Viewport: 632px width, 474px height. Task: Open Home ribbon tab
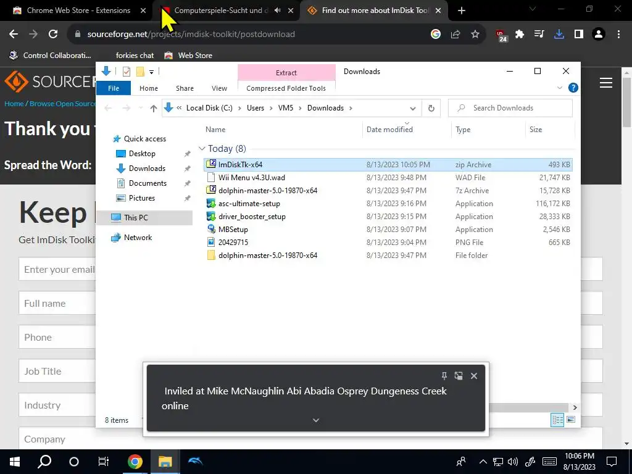click(x=149, y=88)
